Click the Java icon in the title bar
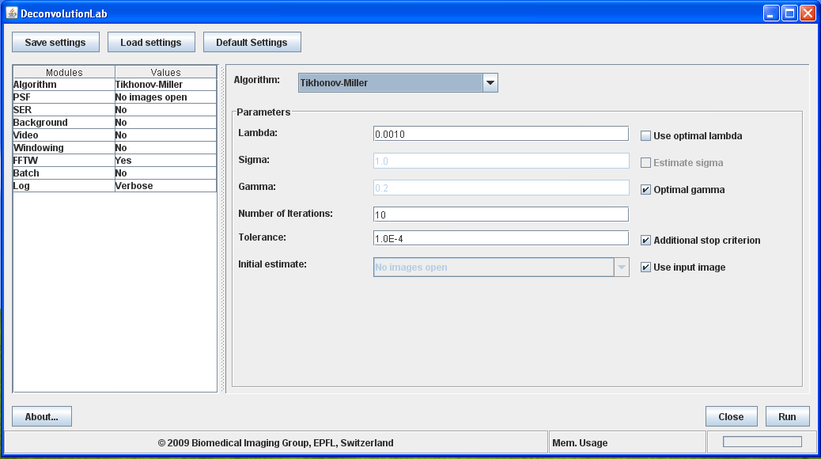The image size is (821, 459). pyautogui.click(x=12, y=13)
